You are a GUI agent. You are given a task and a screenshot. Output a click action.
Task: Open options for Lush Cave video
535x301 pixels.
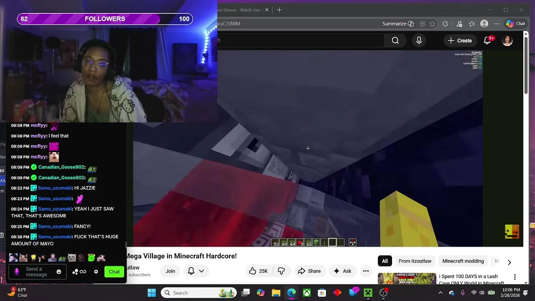pos(515,277)
